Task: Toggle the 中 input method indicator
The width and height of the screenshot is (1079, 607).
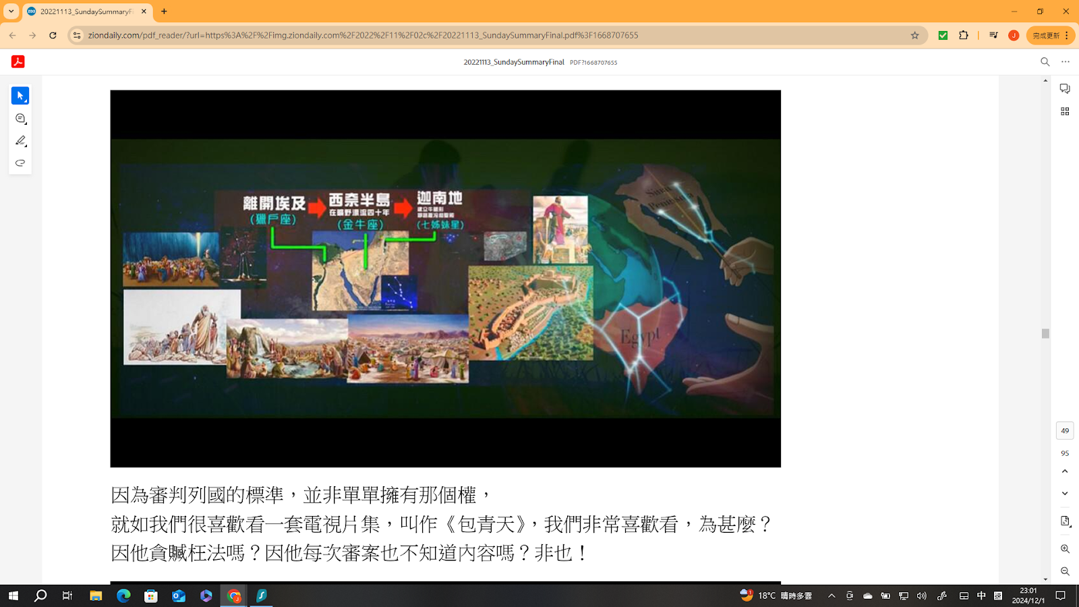Action: [981, 596]
